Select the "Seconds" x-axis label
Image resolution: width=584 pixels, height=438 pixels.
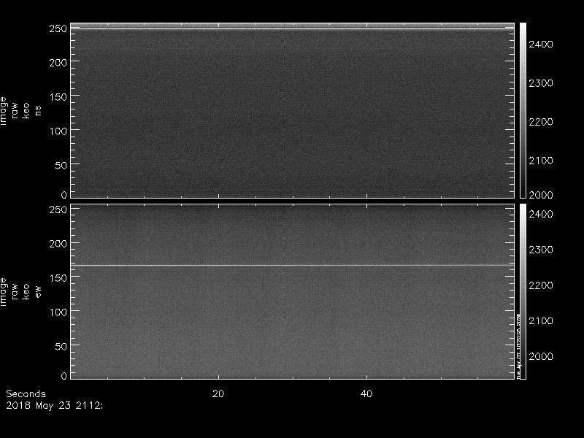tap(26, 394)
